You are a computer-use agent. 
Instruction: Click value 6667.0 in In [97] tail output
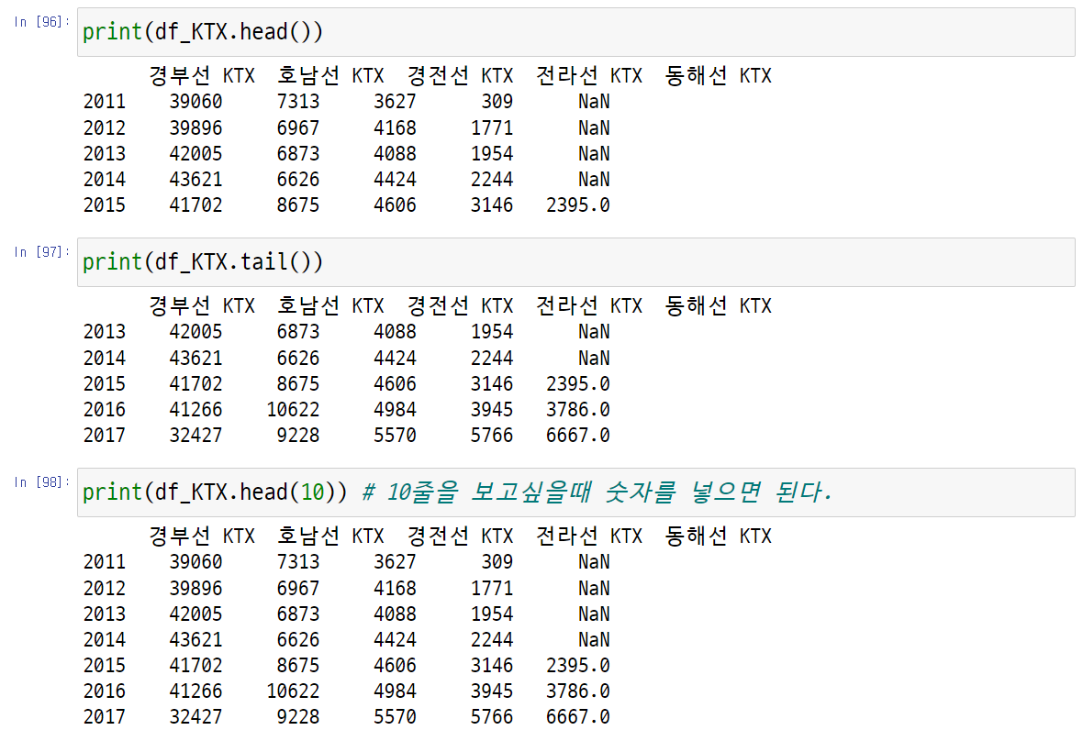578,436
